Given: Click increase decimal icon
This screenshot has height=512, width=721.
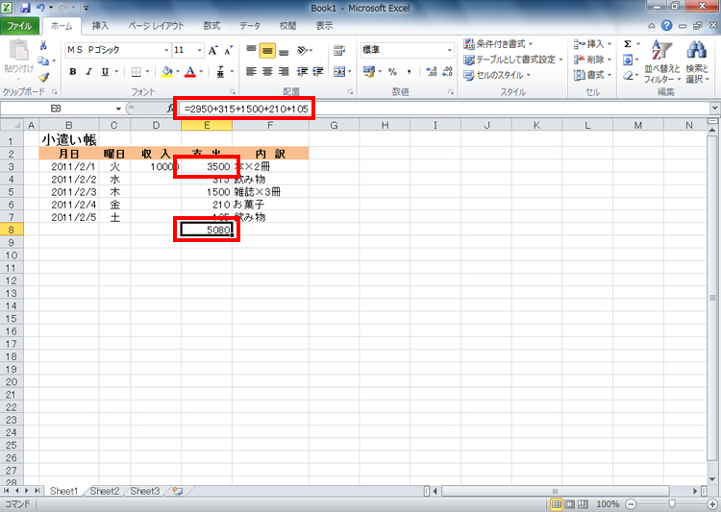Looking at the screenshot, I should [431, 71].
